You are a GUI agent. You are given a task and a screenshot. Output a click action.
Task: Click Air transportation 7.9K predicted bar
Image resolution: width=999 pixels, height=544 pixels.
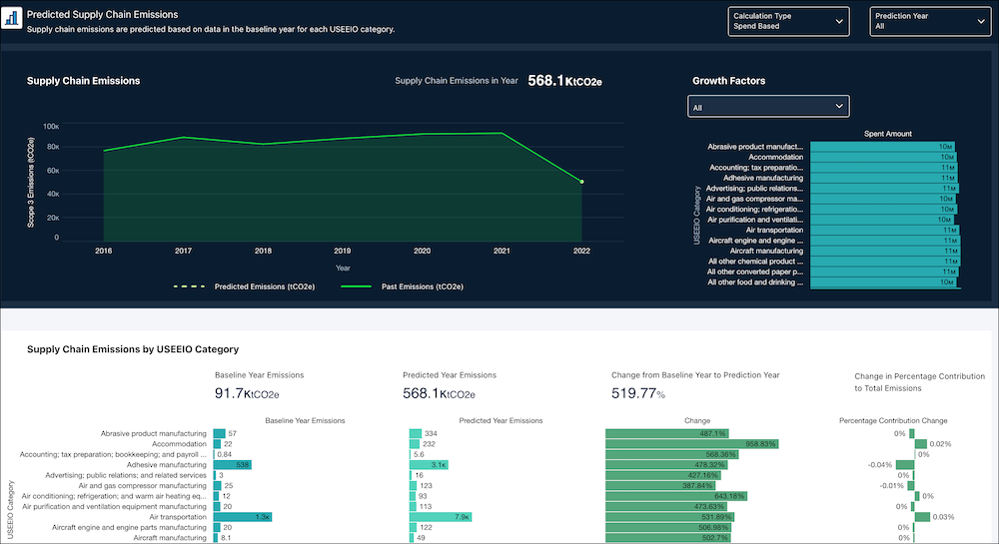441,517
